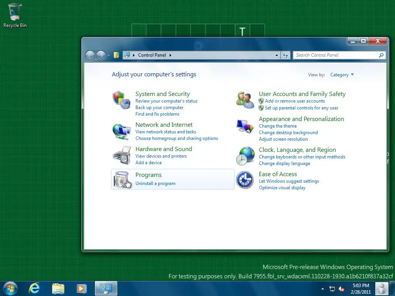Click Uninstall a program

[155, 183]
